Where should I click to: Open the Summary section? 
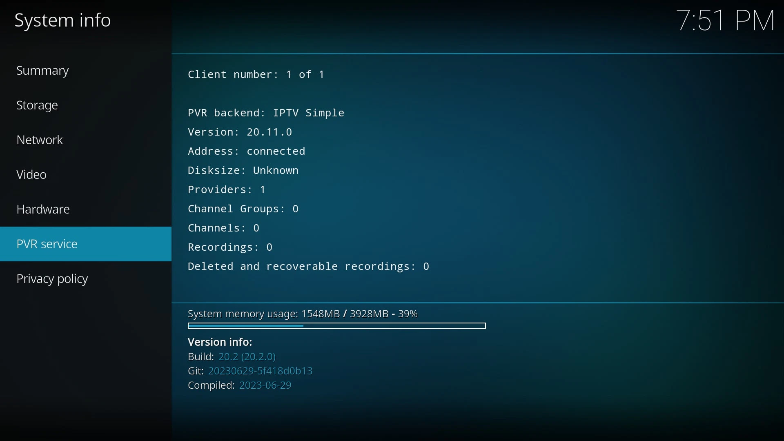click(x=86, y=71)
